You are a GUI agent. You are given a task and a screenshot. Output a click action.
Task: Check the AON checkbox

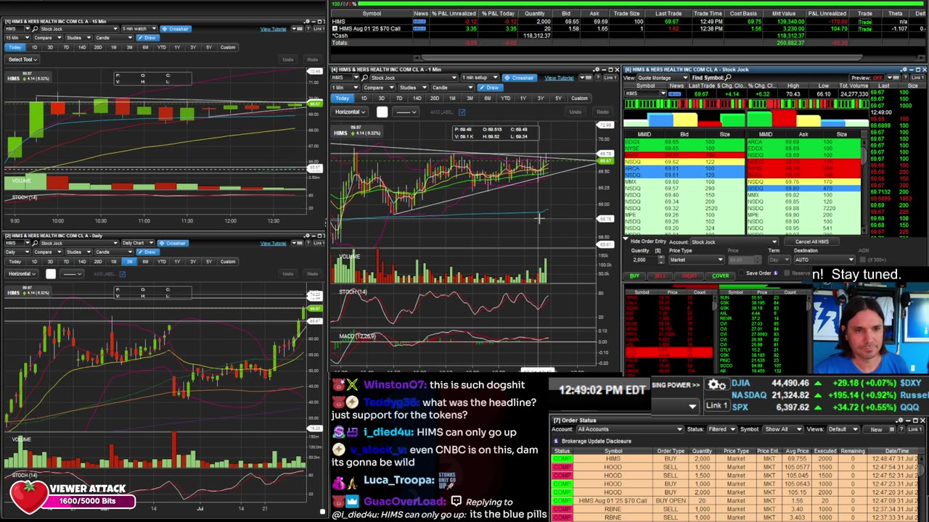click(x=862, y=260)
